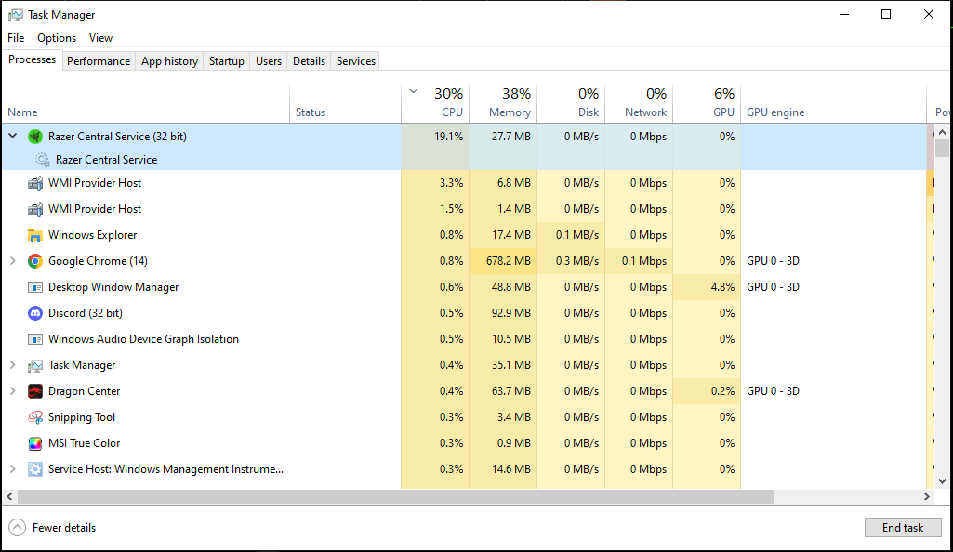Switch to the App history tab
The image size is (953, 552).
tap(169, 61)
